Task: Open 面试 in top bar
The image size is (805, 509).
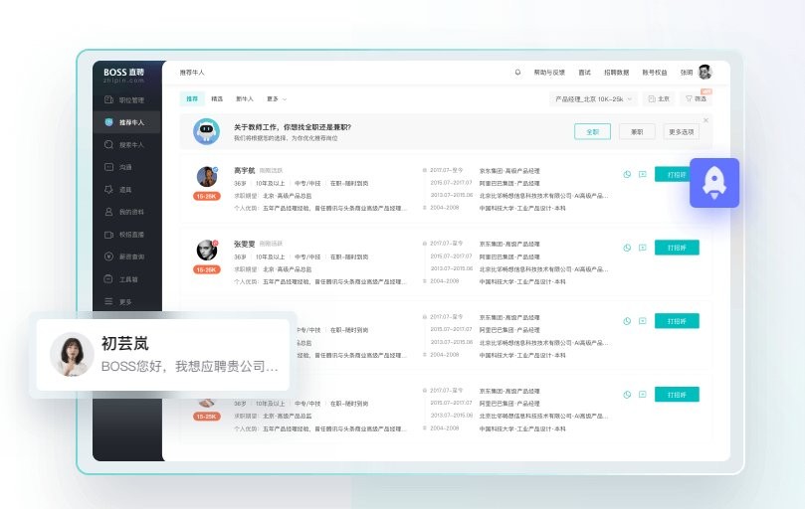Action: (x=585, y=73)
